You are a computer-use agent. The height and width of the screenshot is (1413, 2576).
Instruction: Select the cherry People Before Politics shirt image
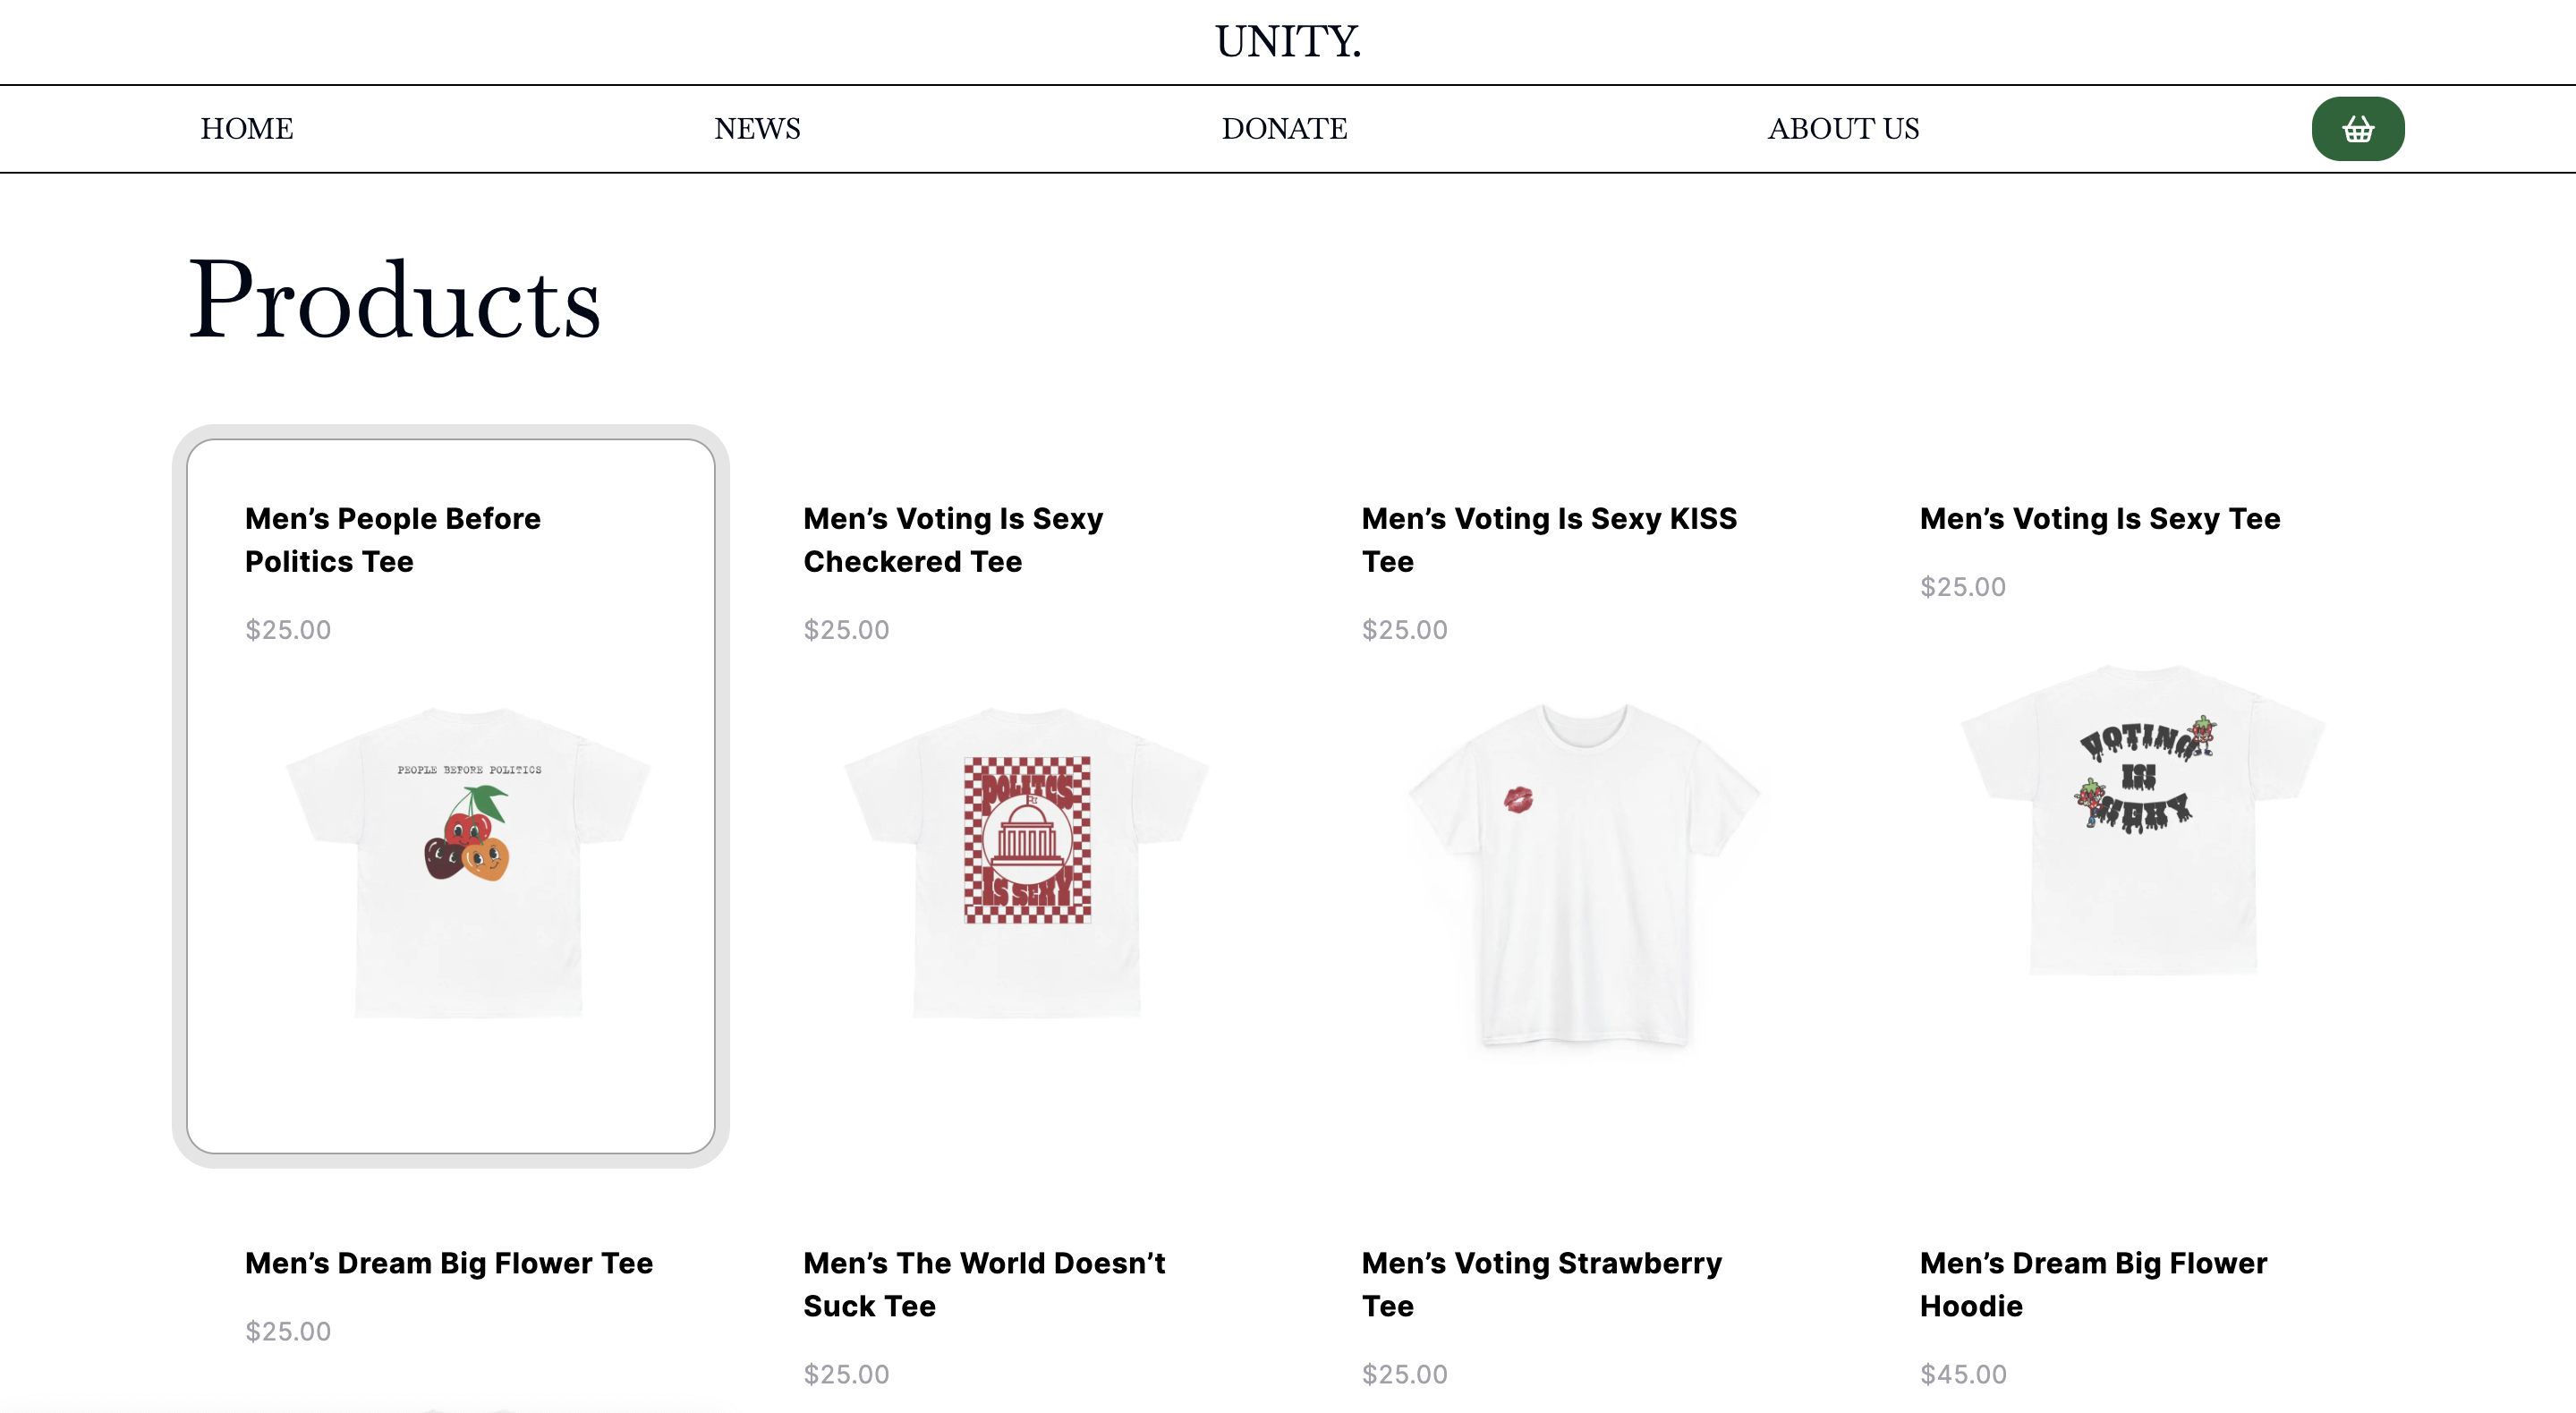click(x=468, y=862)
